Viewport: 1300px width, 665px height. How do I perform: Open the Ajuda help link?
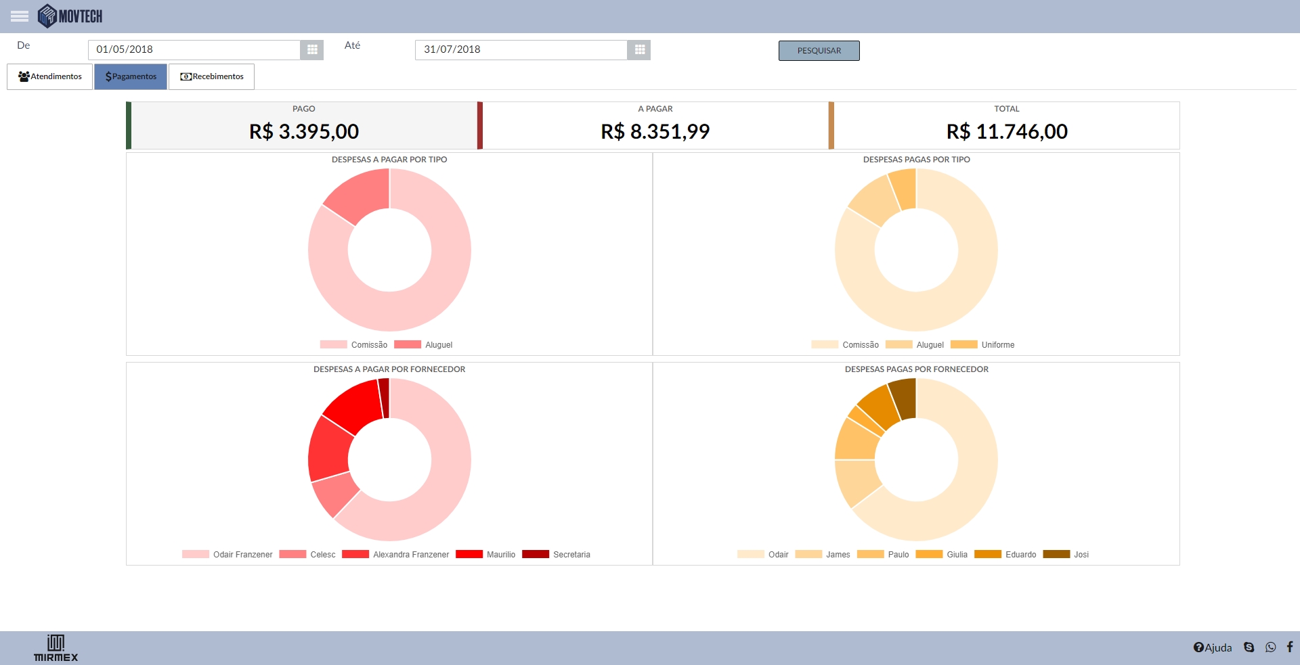[1213, 647]
